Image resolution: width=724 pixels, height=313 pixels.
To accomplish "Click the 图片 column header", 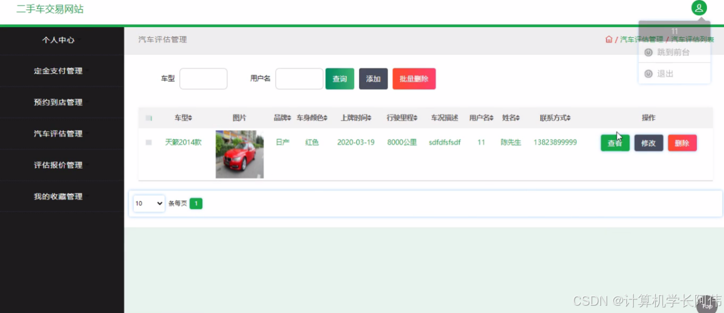I will click(240, 118).
